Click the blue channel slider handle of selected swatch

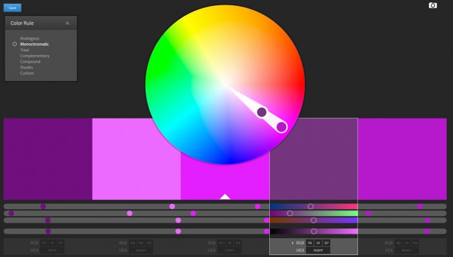313,220
